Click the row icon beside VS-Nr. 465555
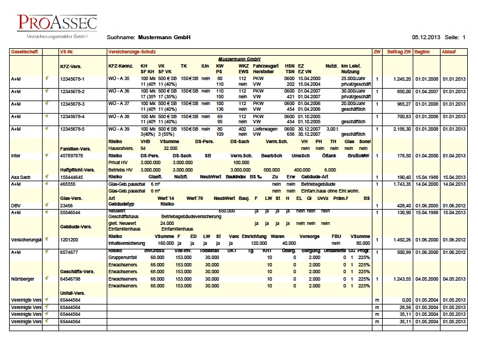The width and height of the screenshot is (478, 338). coord(47,183)
